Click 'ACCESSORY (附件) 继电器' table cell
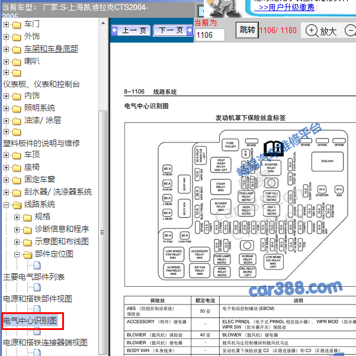The height and width of the screenshot is (356, 356). pos(158,324)
